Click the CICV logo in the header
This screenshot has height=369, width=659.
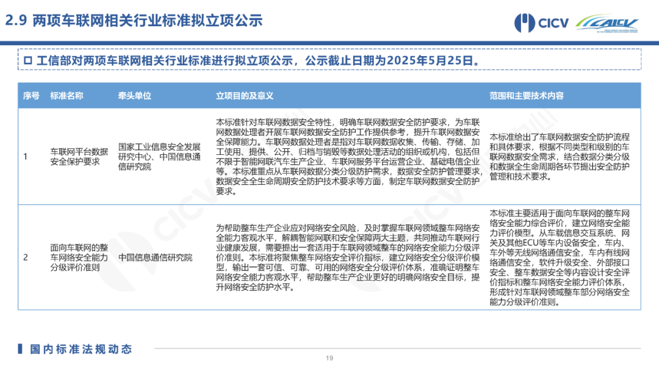pos(541,23)
